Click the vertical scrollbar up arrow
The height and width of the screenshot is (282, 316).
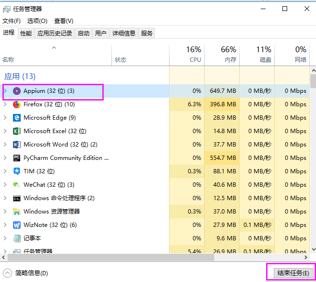pyautogui.click(x=314, y=70)
